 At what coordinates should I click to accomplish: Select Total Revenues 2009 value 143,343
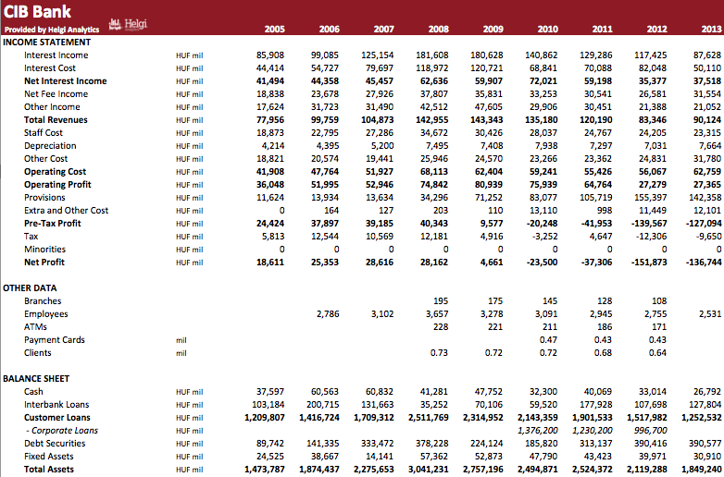(486, 120)
